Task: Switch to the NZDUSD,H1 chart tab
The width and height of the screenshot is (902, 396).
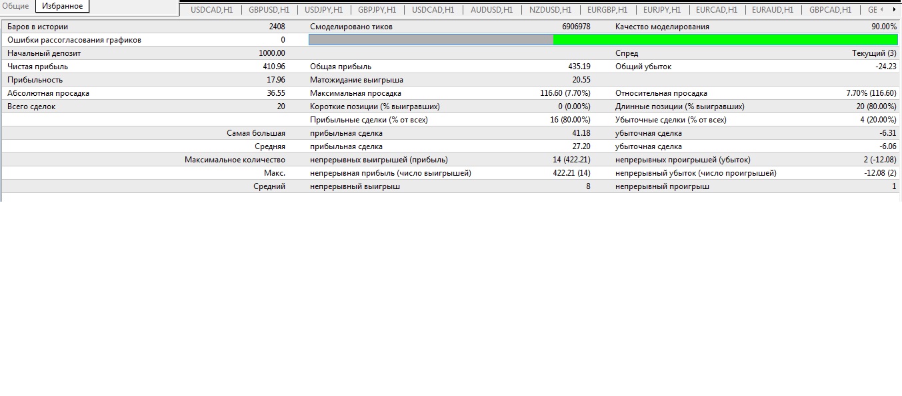Action: click(x=550, y=10)
